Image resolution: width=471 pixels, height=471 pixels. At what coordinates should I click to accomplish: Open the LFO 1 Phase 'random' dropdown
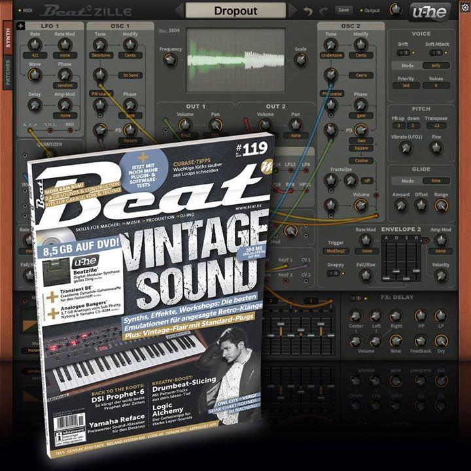click(x=65, y=85)
